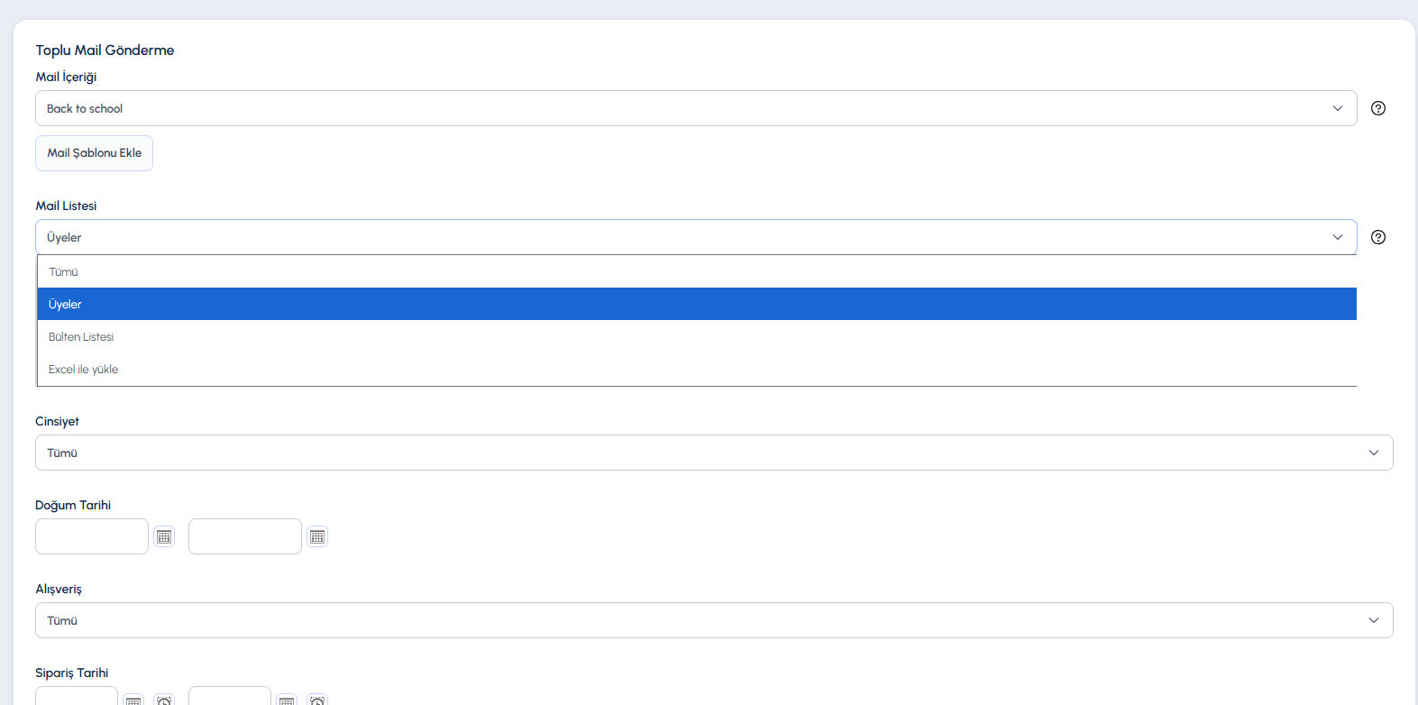This screenshot has width=1418, height=705.
Task: Choose Üyeler option in the open list
Action: 697,304
